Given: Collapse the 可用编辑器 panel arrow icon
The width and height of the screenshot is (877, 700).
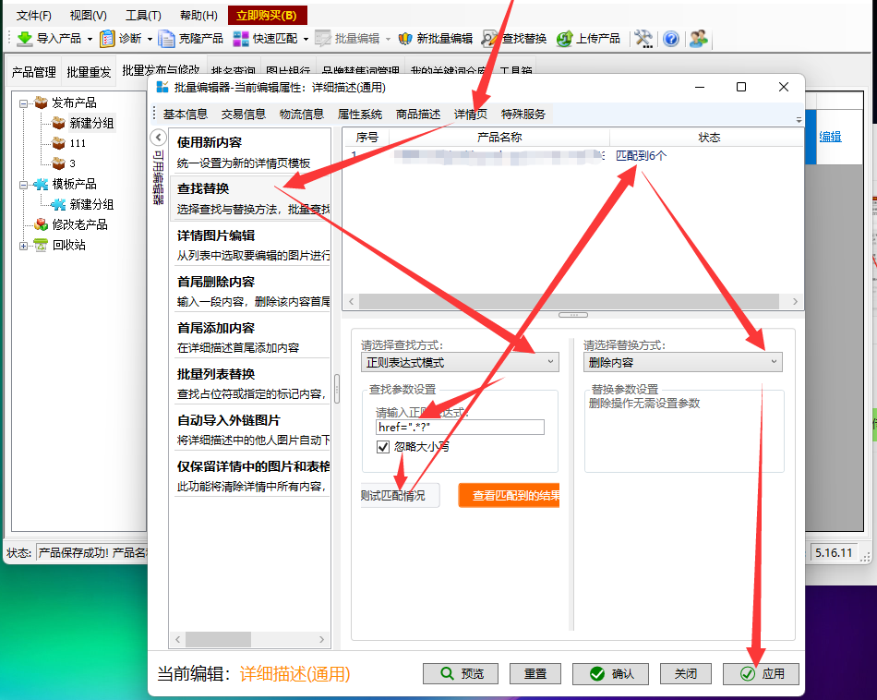Looking at the screenshot, I should click(158, 137).
